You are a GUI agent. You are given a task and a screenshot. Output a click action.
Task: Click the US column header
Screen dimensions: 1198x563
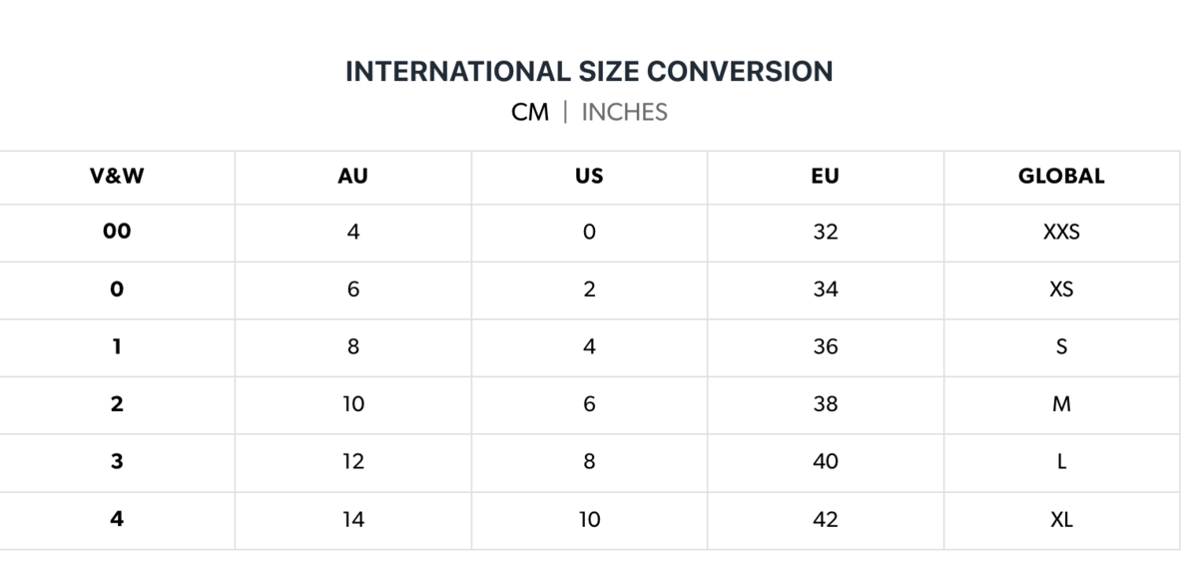[x=589, y=177]
